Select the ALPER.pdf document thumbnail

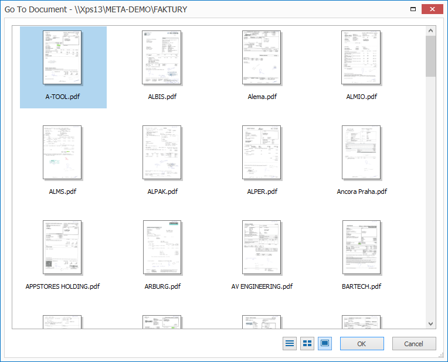(262, 152)
